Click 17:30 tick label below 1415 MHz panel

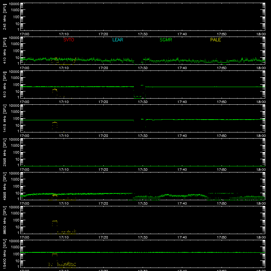click(143, 136)
